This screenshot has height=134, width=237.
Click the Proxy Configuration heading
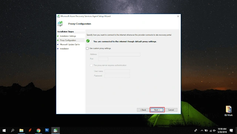pyautogui.click(x=80, y=24)
